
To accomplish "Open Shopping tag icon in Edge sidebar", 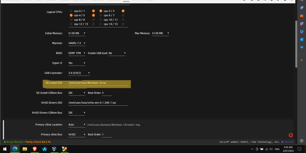I will pyautogui.click(x=301, y=8).
